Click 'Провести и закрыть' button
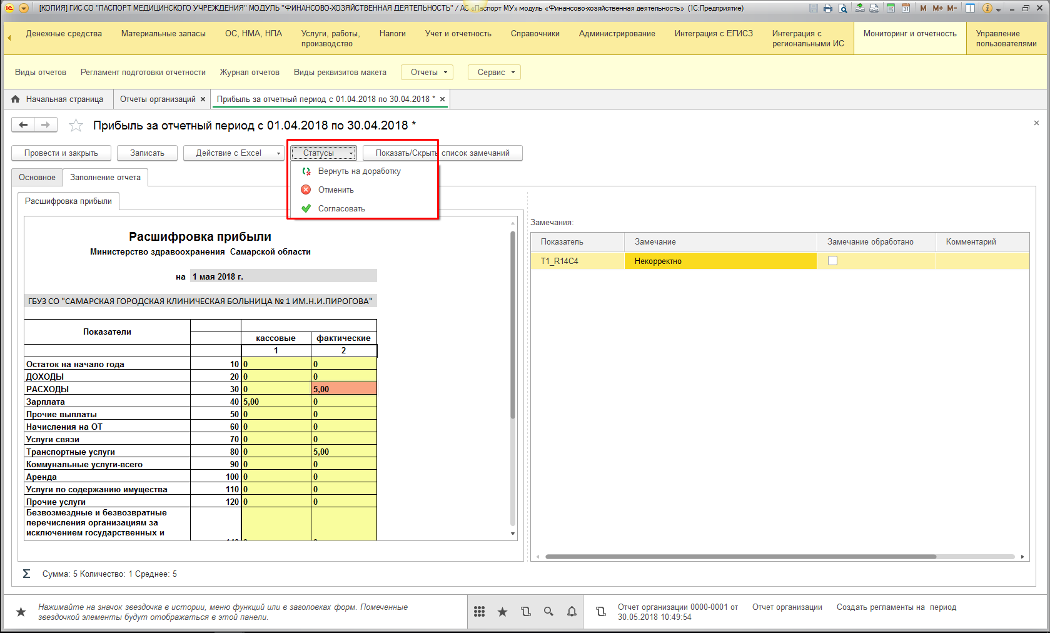 61,153
